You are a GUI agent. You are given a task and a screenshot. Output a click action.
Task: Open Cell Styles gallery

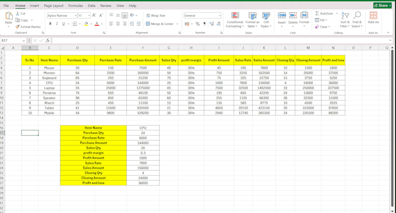(266, 20)
